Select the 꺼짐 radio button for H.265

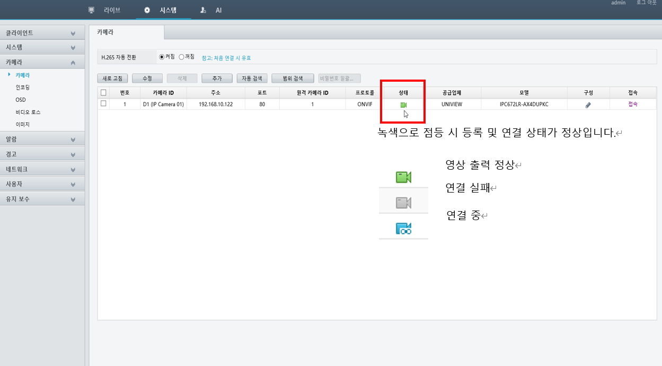pyautogui.click(x=181, y=57)
